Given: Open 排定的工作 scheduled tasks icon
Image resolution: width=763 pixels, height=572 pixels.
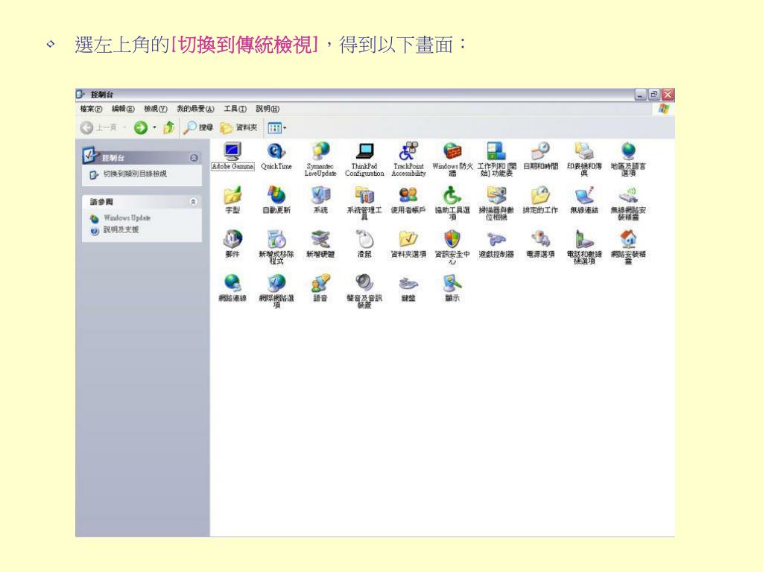Looking at the screenshot, I should pos(540,200).
